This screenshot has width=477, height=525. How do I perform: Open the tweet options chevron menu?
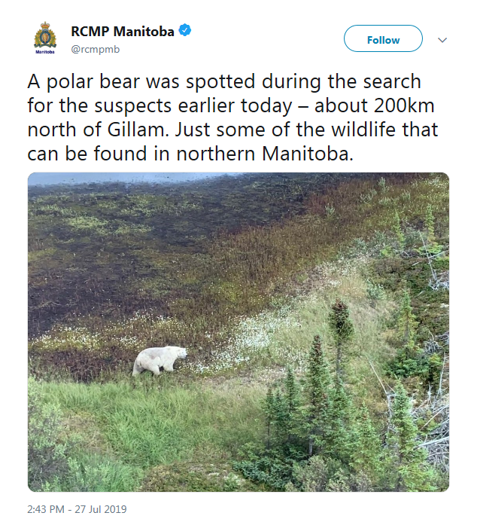tap(442, 40)
